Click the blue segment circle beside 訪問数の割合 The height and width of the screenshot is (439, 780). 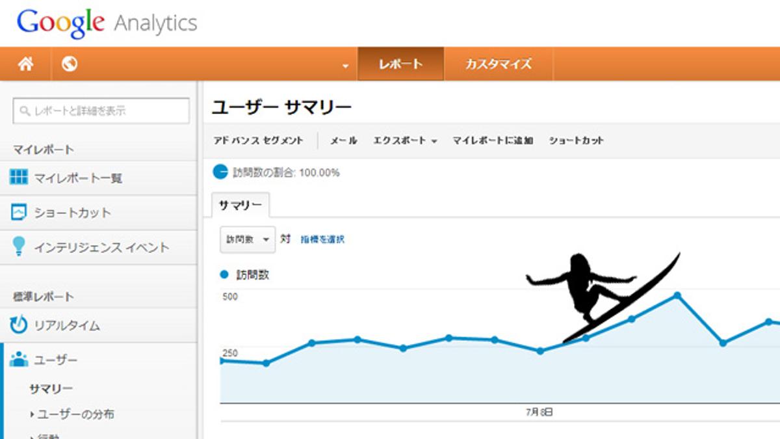(220, 172)
